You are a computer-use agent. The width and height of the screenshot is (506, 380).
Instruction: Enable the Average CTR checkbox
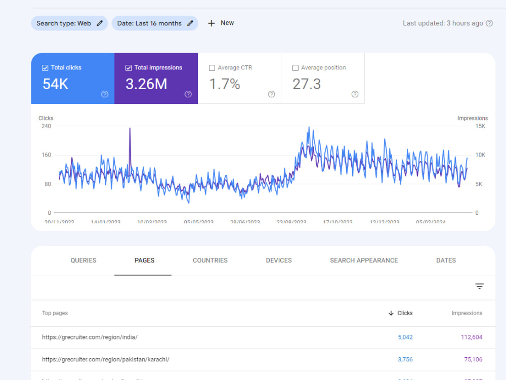point(212,68)
